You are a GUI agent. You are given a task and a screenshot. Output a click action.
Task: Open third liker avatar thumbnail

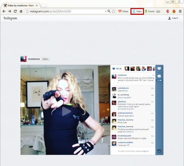138,69
